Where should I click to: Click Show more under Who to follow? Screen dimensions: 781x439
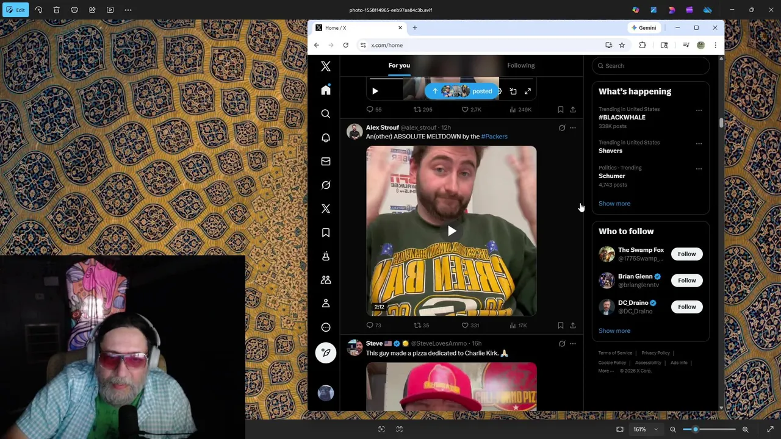coord(614,331)
